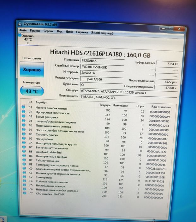The image size is (196, 222).
Task: Click status icon of attribute C7
Action: (x=25, y=193)
